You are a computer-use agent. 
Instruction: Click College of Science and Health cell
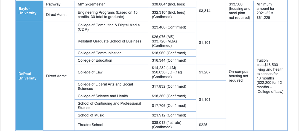click(112, 96)
